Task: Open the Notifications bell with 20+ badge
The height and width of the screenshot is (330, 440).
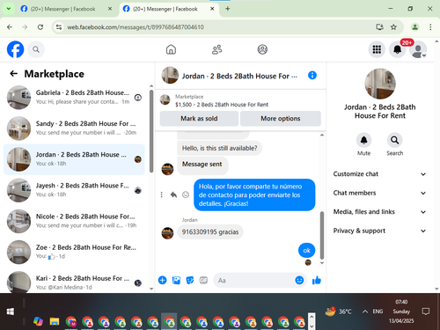Action: (x=398, y=49)
